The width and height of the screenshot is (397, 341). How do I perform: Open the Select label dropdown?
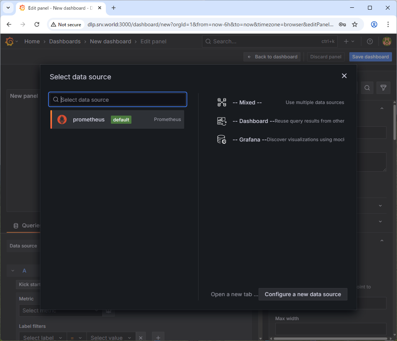click(x=42, y=338)
